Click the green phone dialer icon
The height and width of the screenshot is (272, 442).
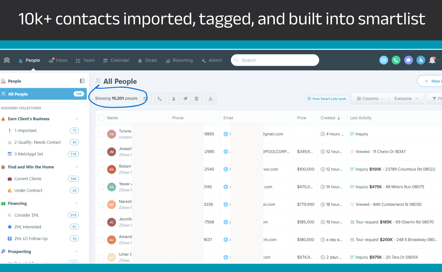(396, 60)
